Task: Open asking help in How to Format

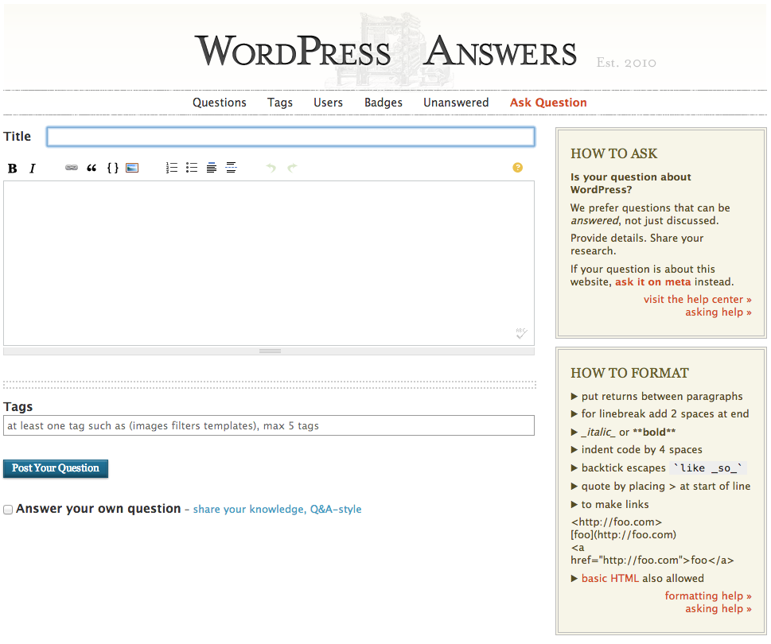Action: (718, 609)
